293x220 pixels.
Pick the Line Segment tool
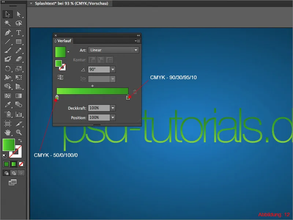8,41
